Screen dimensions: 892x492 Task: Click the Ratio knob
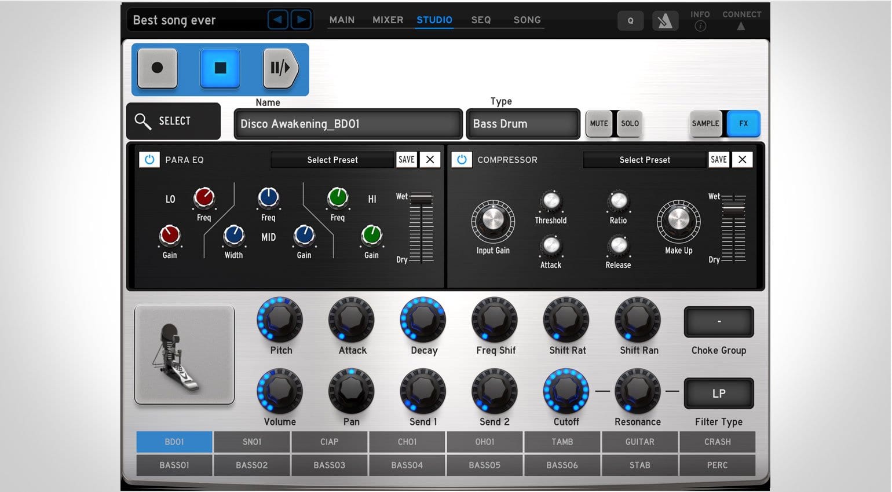tap(618, 201)
